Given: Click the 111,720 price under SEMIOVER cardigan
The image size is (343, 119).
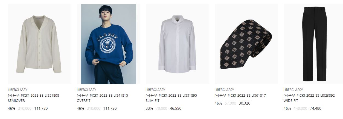Looking at the screenshot, I should [x=41, y=108].
